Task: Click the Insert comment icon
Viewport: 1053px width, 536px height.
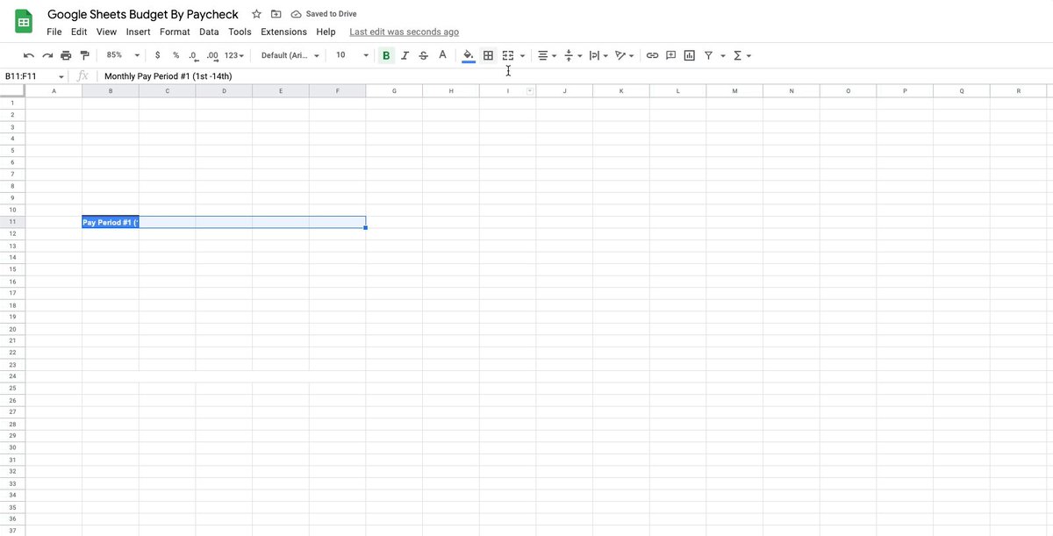Action: (670, 55)
